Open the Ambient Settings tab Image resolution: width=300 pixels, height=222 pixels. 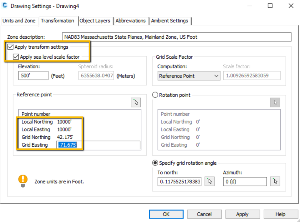tap(170, 21)
